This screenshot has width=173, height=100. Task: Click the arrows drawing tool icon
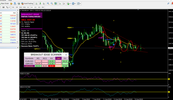click(x=7, y=7)
